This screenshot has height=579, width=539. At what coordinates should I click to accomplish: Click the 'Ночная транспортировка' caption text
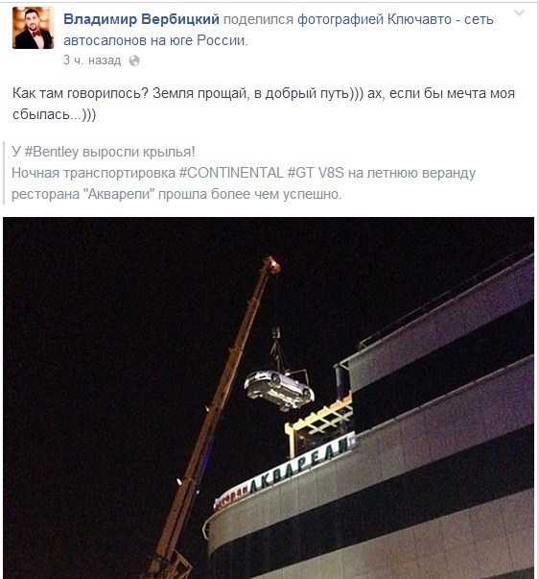click(93, 173)
